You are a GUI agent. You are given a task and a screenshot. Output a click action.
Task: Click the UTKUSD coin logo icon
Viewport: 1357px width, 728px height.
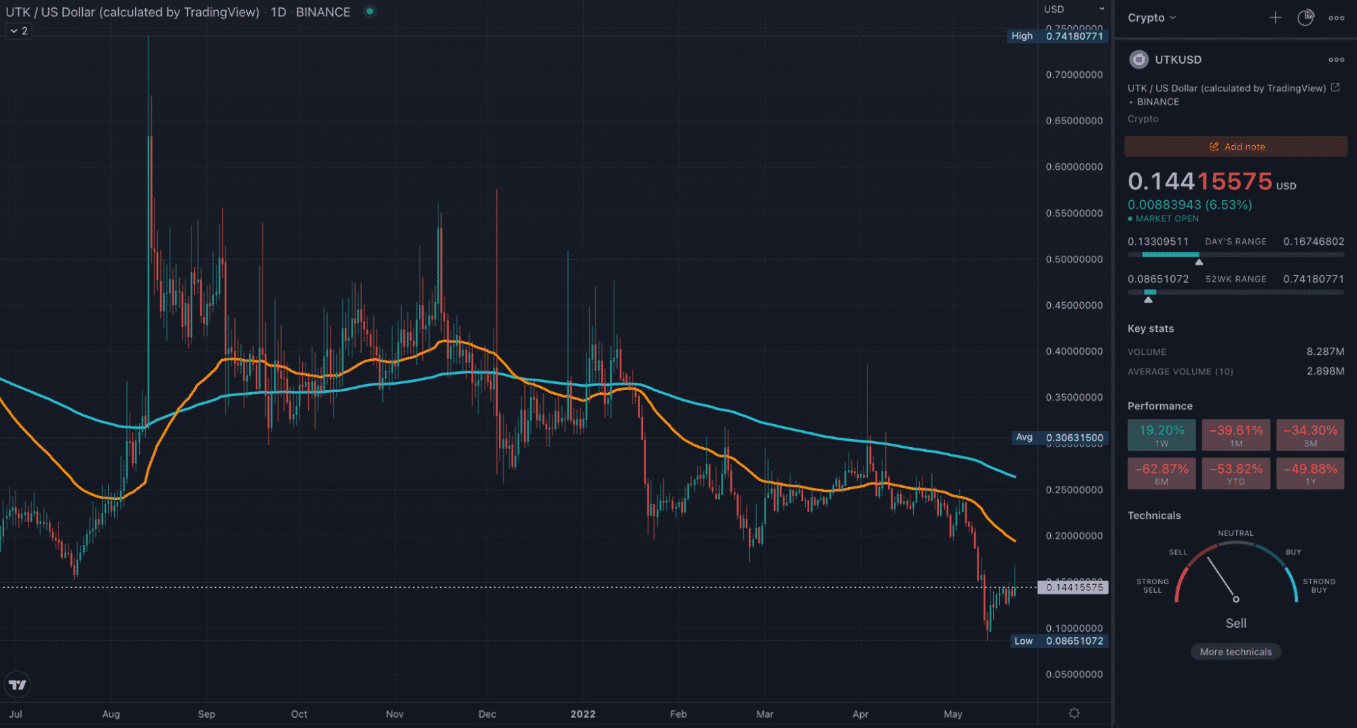point(1138,60)
